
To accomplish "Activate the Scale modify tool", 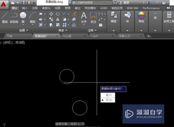I will coord(58,25).
